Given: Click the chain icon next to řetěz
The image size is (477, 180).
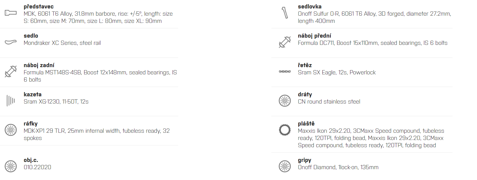Looking at the screenshot, I should 285,71.
